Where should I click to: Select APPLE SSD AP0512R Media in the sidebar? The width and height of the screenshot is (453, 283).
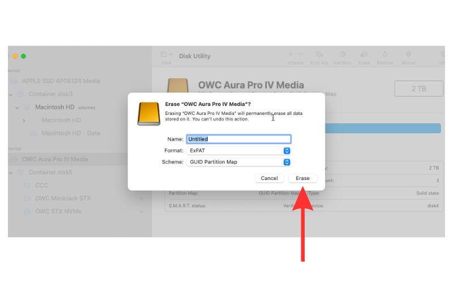[x=61, y=81]
